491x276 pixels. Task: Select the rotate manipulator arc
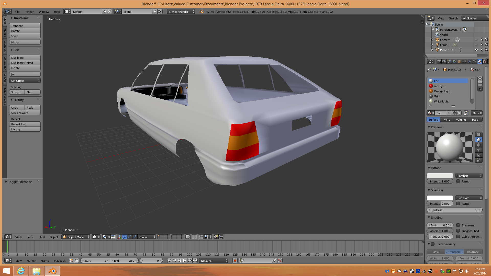point(130,237)
